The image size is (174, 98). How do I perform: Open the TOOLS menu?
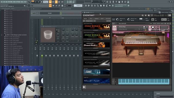(x=22, y=2)
